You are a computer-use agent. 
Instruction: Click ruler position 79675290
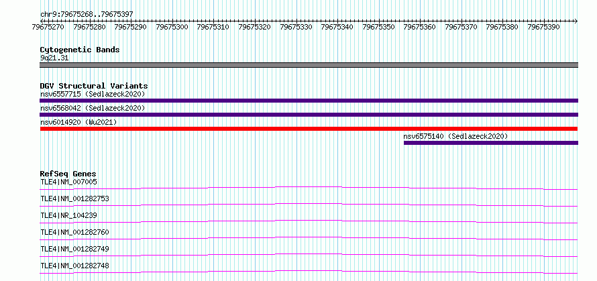point(131,27)
